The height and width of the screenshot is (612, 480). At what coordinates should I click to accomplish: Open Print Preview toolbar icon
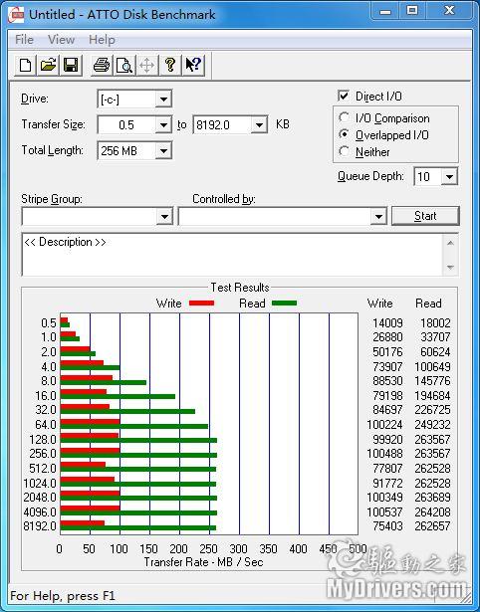[124, 65]
